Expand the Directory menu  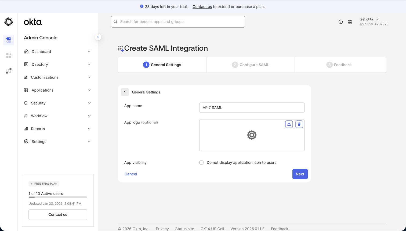point(57,64)
